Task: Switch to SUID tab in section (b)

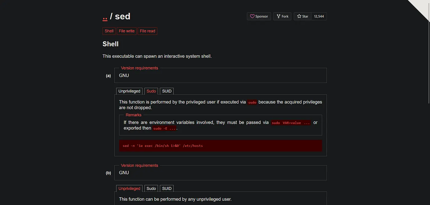Action: 167,188
